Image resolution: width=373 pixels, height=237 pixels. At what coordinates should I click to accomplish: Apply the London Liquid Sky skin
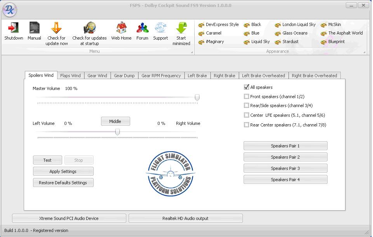coord(295,24)
